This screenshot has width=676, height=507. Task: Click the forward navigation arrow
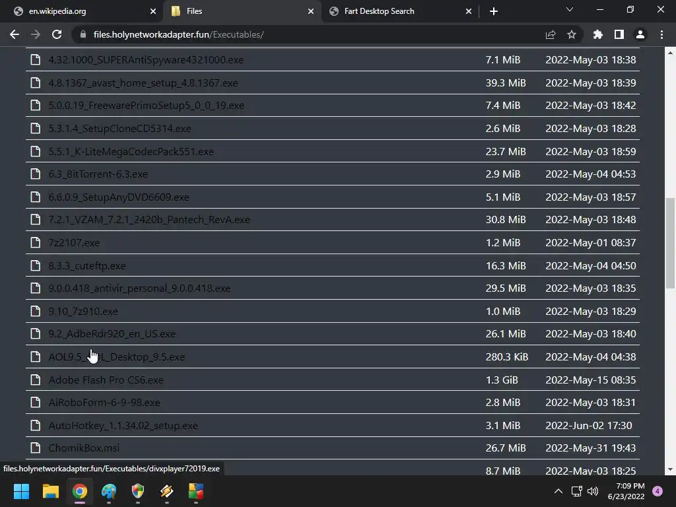(36, 34)
